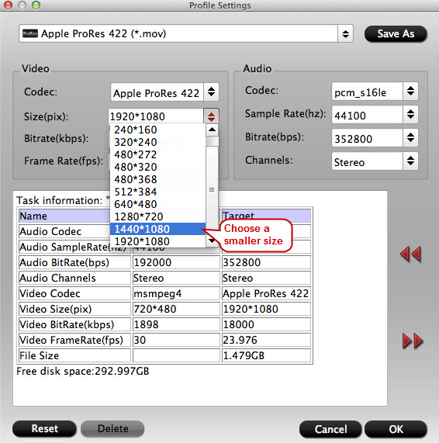This screenshot has height=443, width=439.
Task: Click the source Video BitRate 1898 cell
Action: (x=176, y=324)
